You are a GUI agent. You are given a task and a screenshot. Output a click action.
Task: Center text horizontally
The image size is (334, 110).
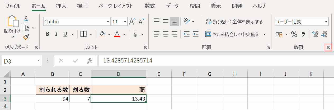tap(166, 34)
